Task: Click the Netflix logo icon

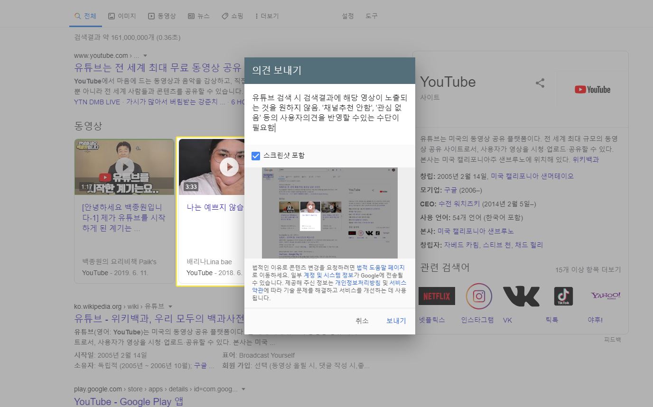Action: [x=437, y=296]
